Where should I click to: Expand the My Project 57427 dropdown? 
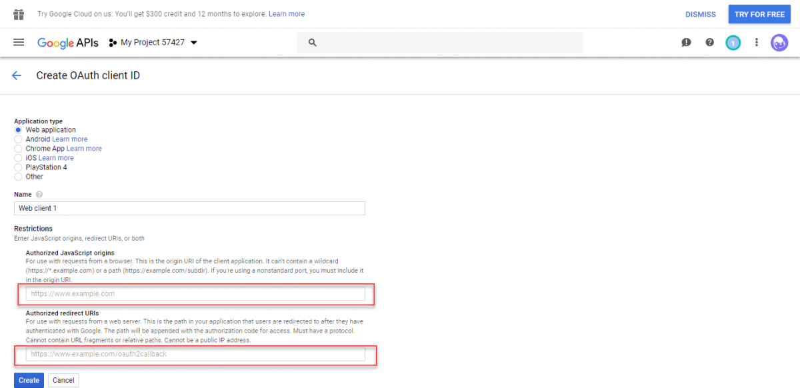[194, 43]
